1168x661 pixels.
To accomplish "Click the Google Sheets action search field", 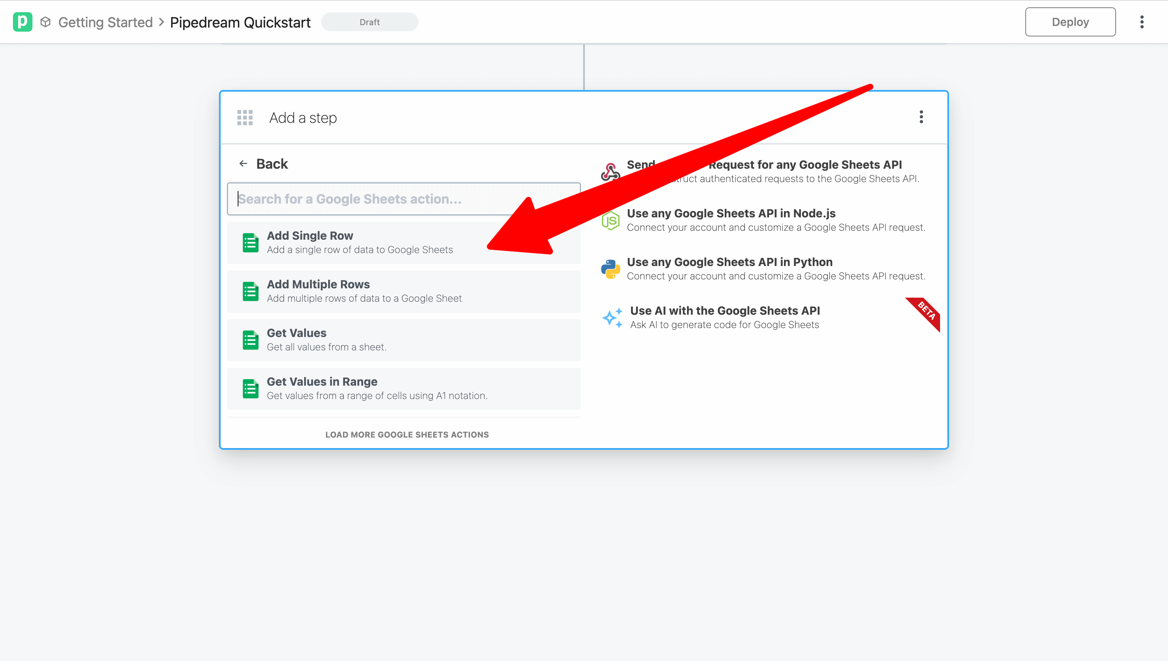I will coord(404,199).
